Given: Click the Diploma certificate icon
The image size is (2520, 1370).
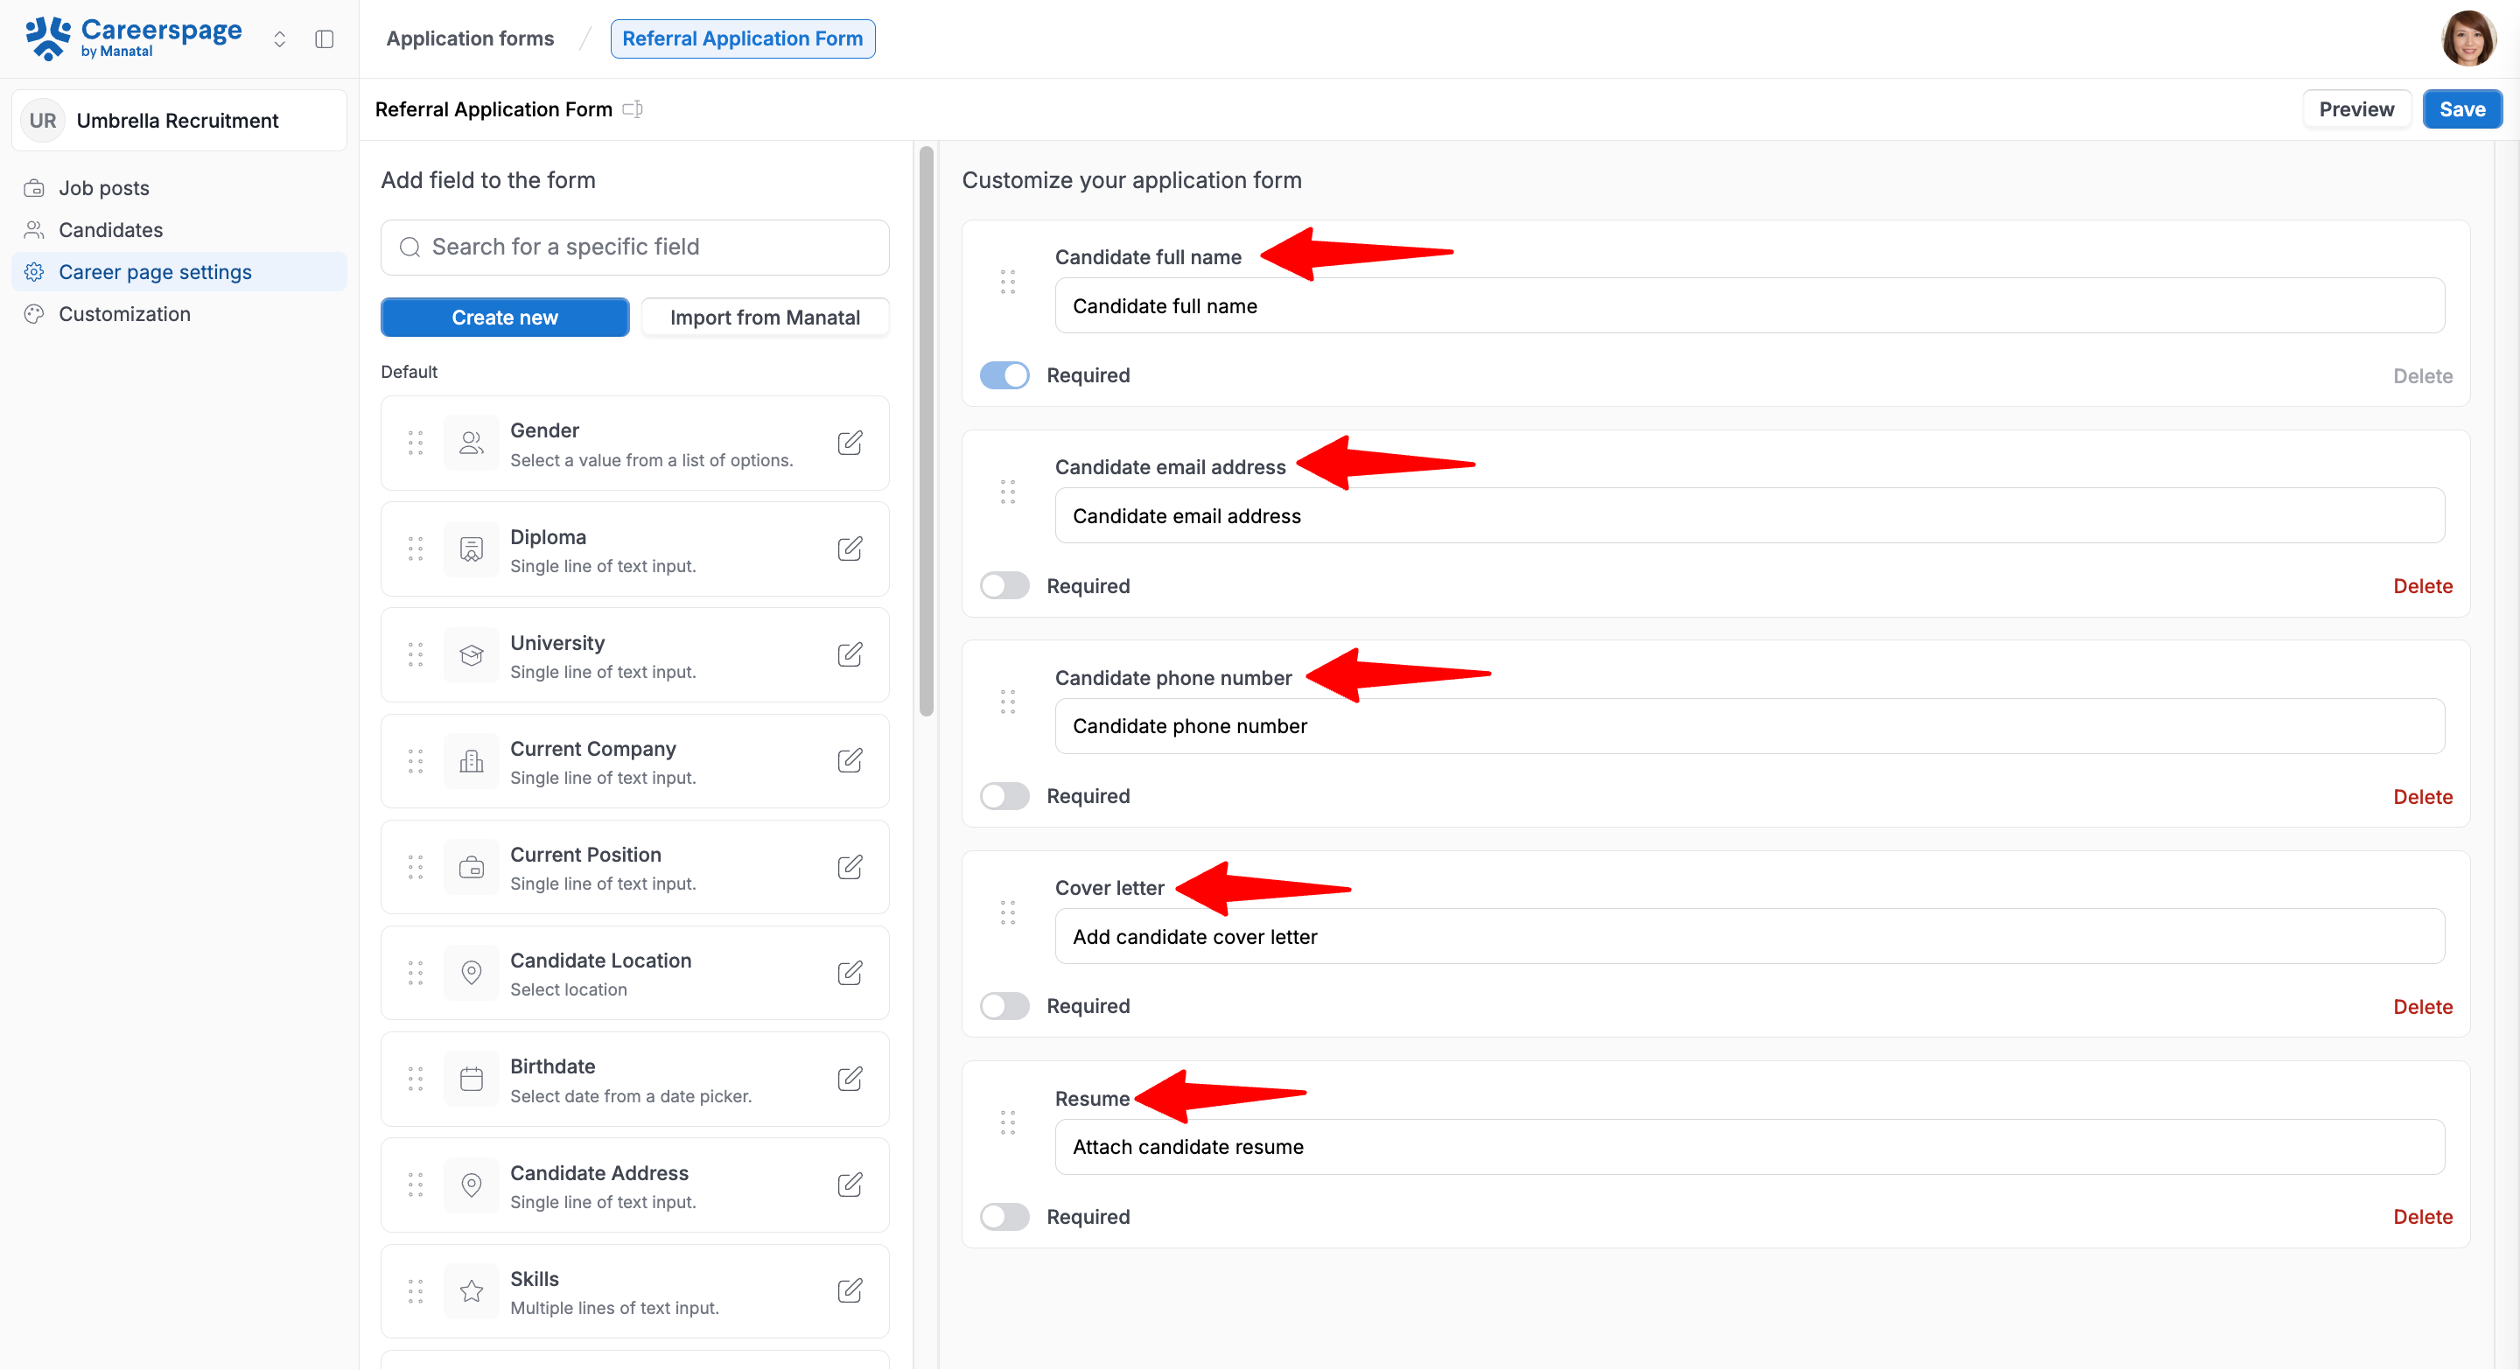Looking at the screenshot, I should pos(472,549).
